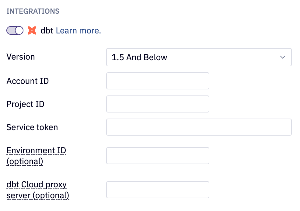The image size is (300, 211).
Task: Click the INTEGRATIONS section header
Action: [33, 11]
